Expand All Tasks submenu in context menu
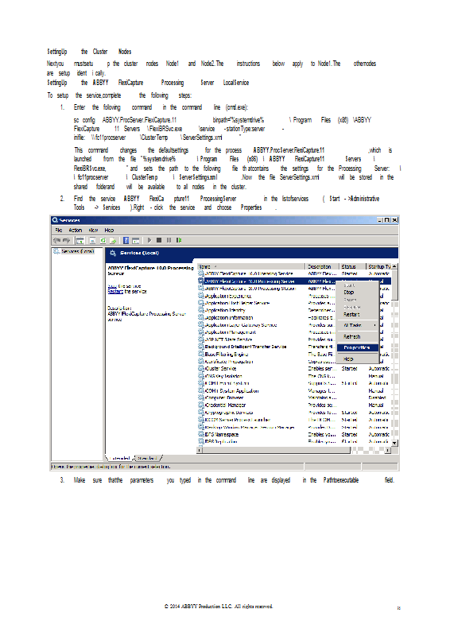Image resolution: width=450 pixels, height=636 pixels. (x=357, y=325)
